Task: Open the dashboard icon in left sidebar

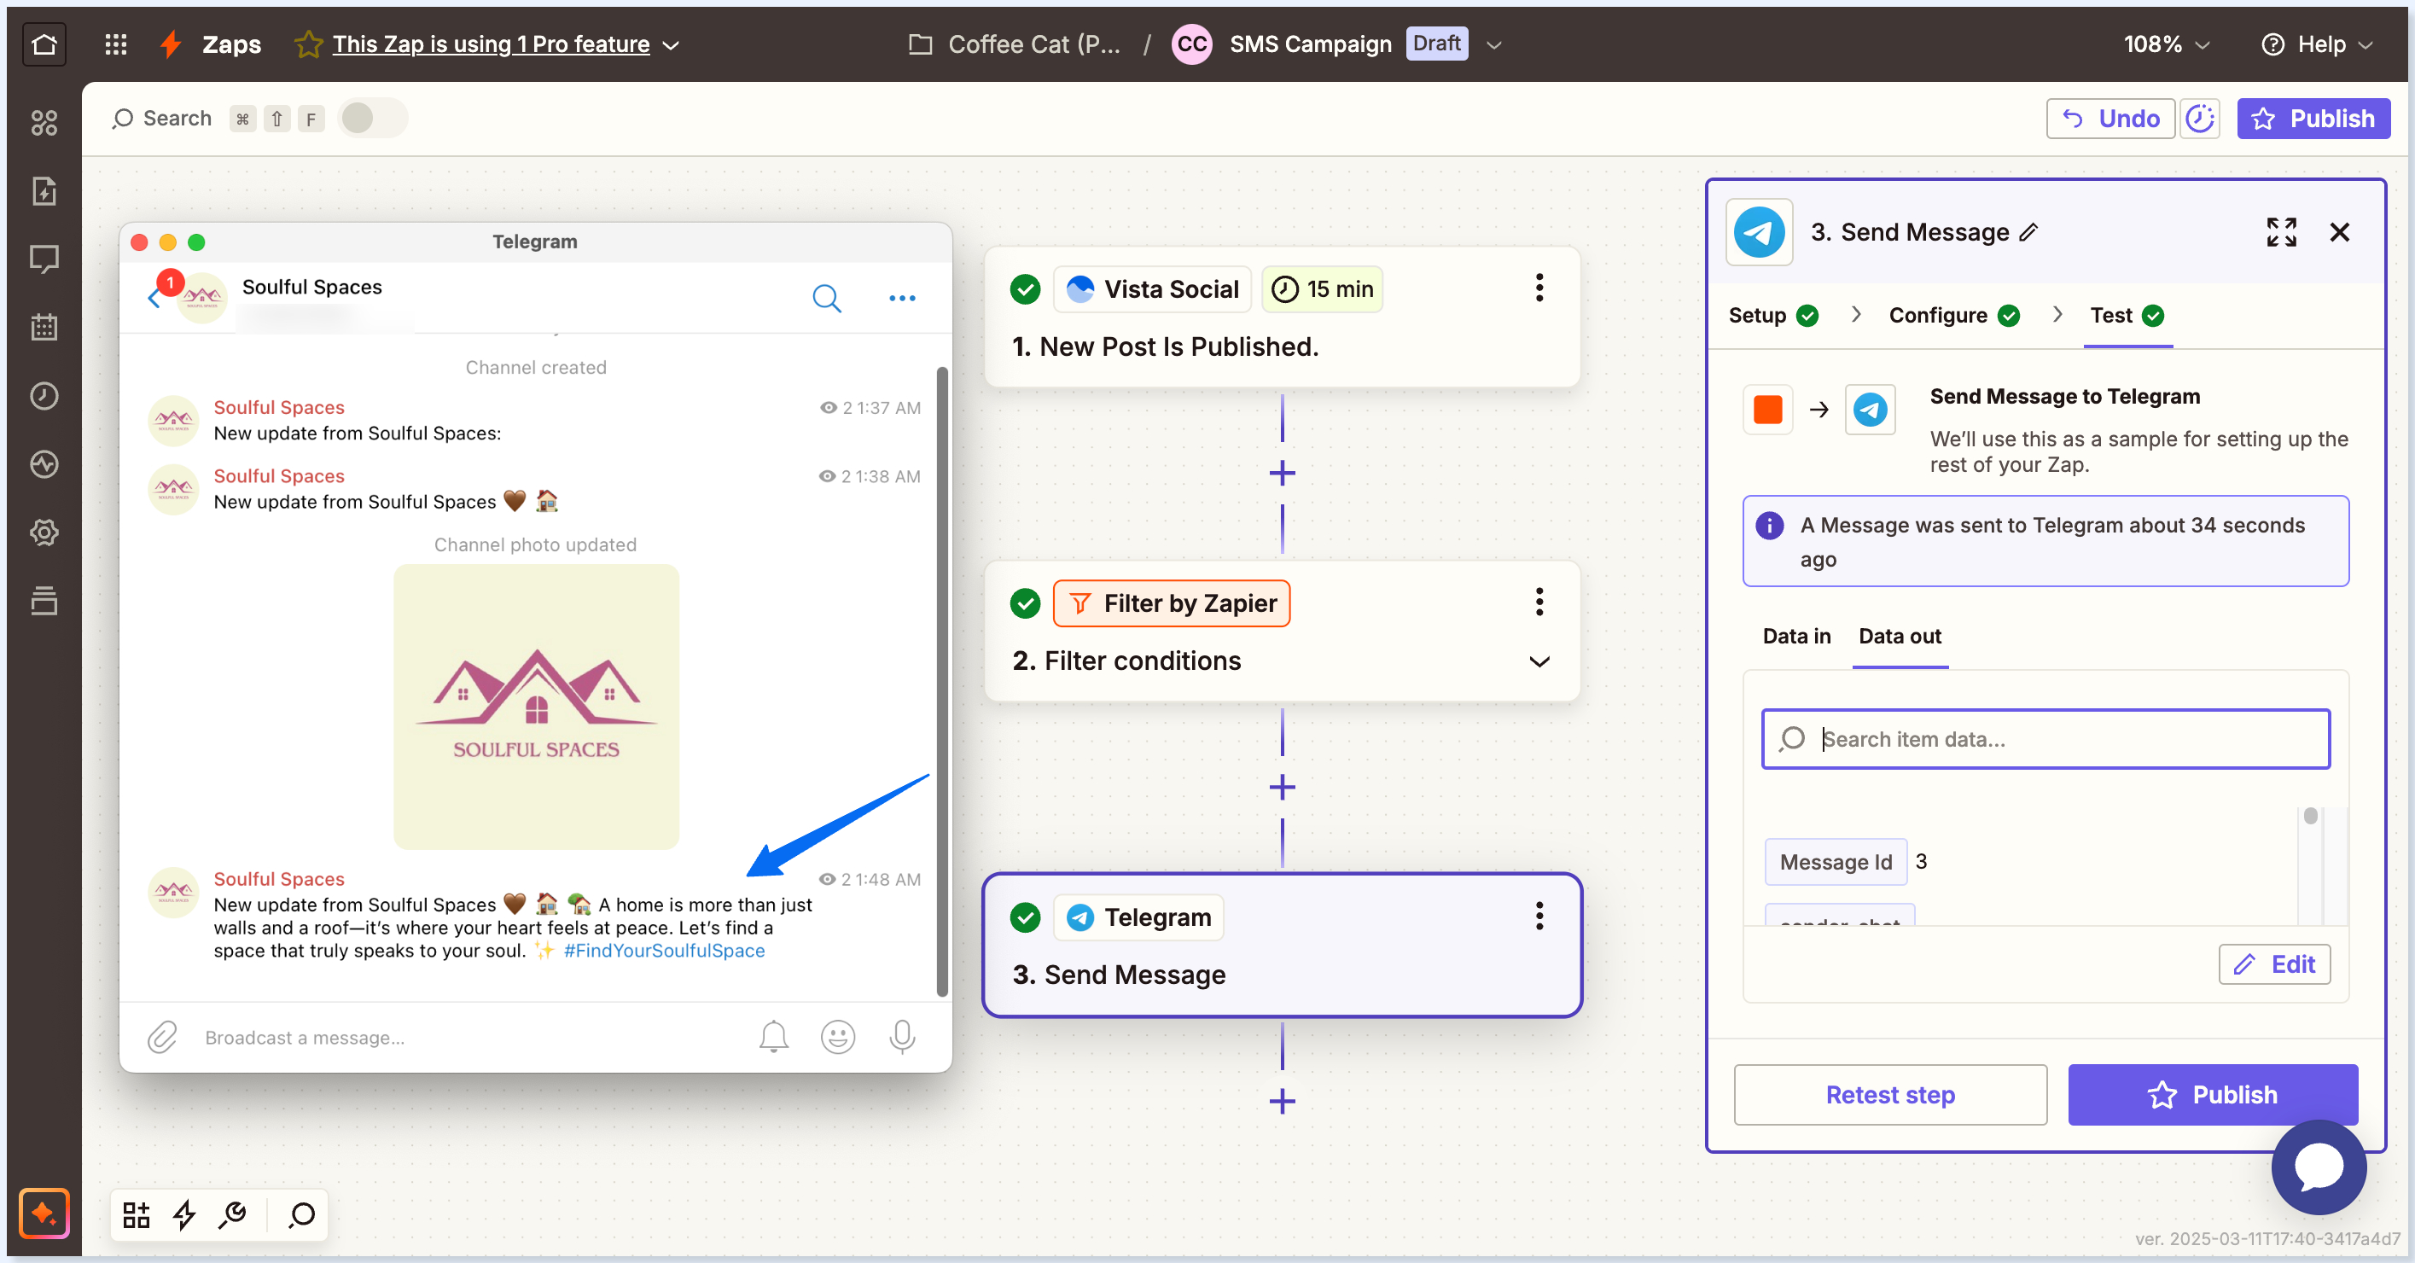Action: (x=44, y=122)
